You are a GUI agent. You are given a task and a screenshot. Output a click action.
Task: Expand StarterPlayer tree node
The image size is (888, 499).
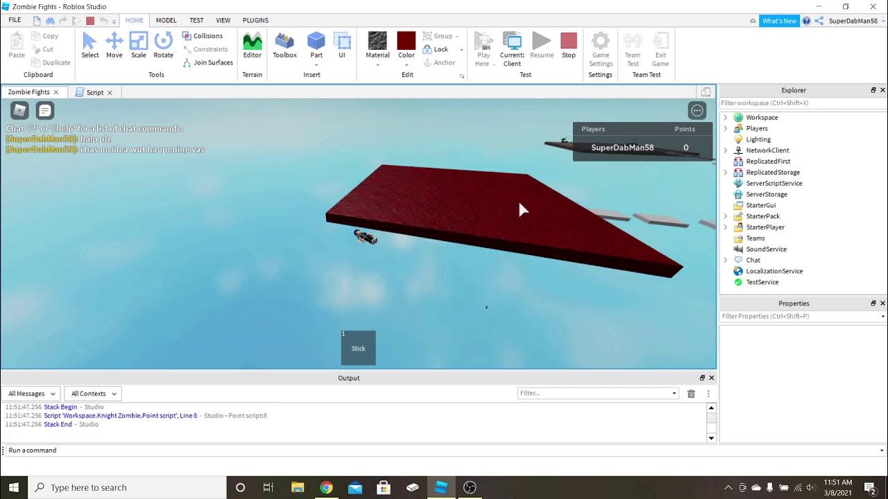pyautogui.click(x=726, y=227)
